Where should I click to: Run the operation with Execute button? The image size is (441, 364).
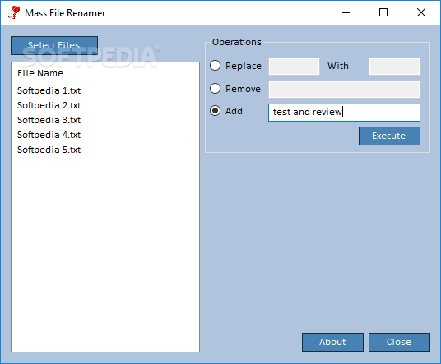pos(389,136)
